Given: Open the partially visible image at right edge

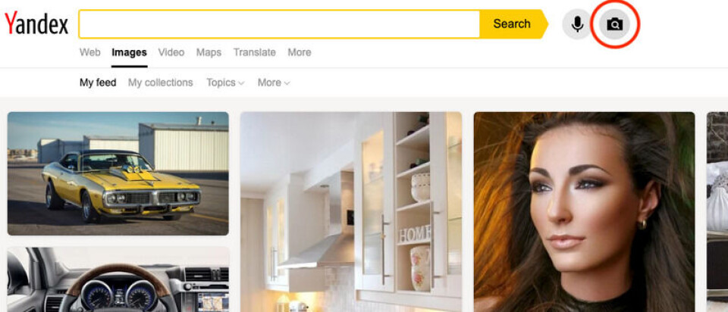Looking at the screenshot, I should pos(717,212).
